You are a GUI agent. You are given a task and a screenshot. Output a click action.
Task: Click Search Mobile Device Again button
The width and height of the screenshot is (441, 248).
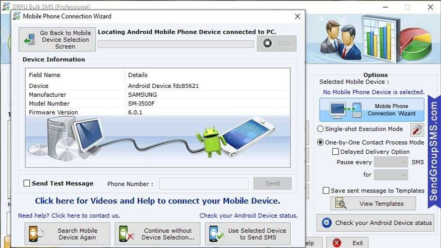67,234
